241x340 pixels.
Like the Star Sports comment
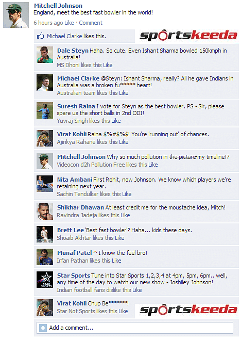[137, 290]
